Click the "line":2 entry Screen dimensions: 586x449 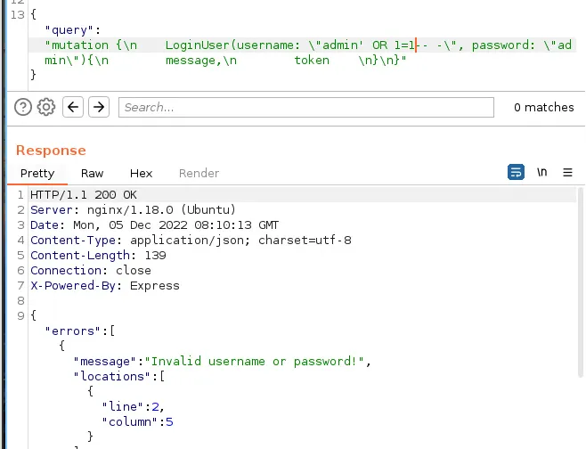[133, 406]
